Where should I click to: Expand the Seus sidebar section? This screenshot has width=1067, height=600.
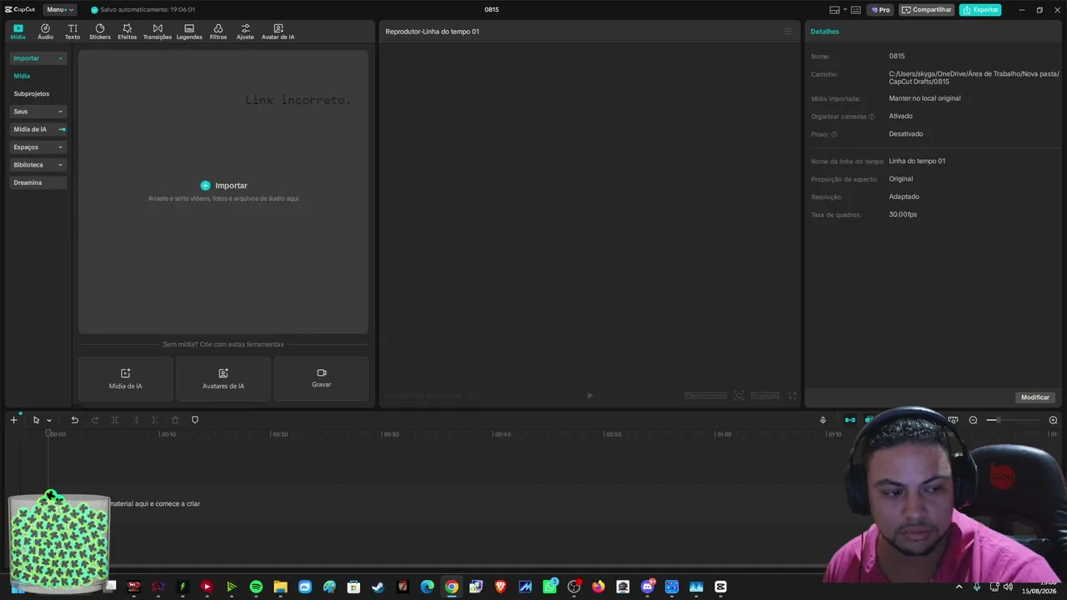pos(38,112)
